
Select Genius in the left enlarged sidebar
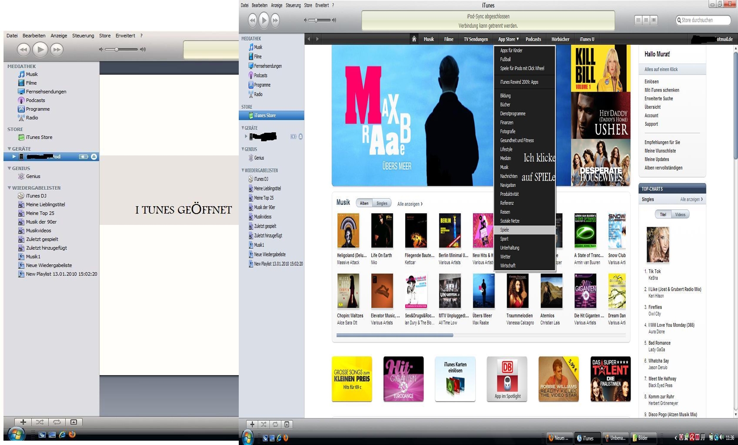click(x=33, y=176)
